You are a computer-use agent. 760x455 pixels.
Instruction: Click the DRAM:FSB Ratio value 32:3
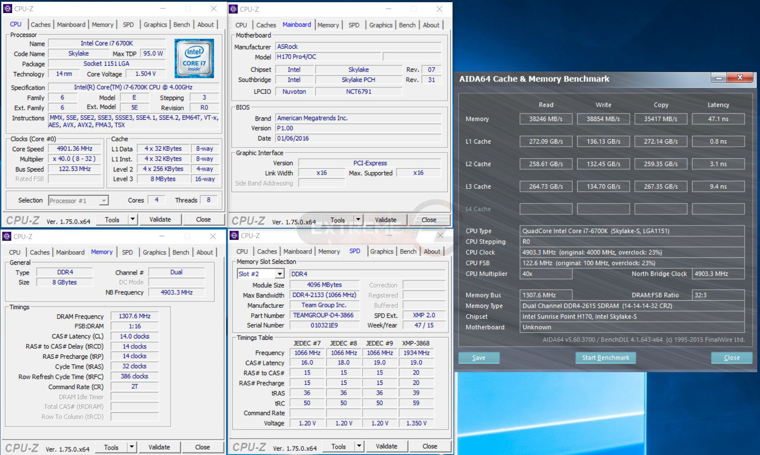pyautogui.click(x=718, y=295)
